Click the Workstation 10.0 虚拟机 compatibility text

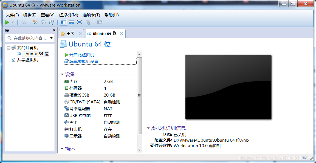coord(197,146)
